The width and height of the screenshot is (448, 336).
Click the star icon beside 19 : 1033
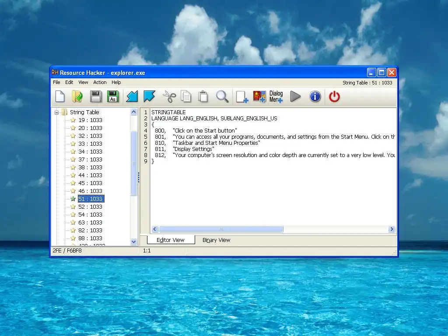point(73,120)
